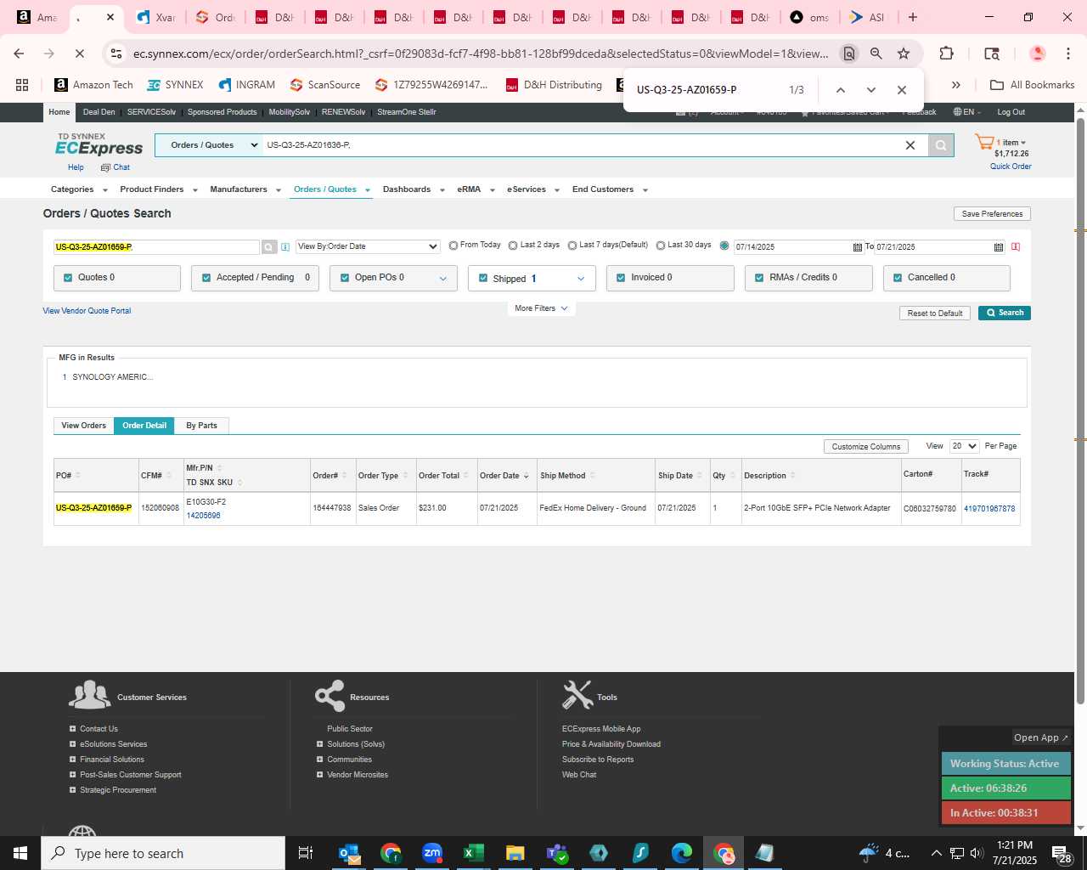The width and height of the screenshot is (1087, 870).
Task: Open Chrome menu three dots
Action: 1068,54
